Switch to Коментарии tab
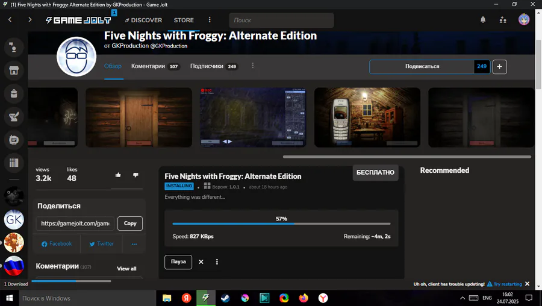542x306 pixels. pyautogui.click(x=155, y=66)
